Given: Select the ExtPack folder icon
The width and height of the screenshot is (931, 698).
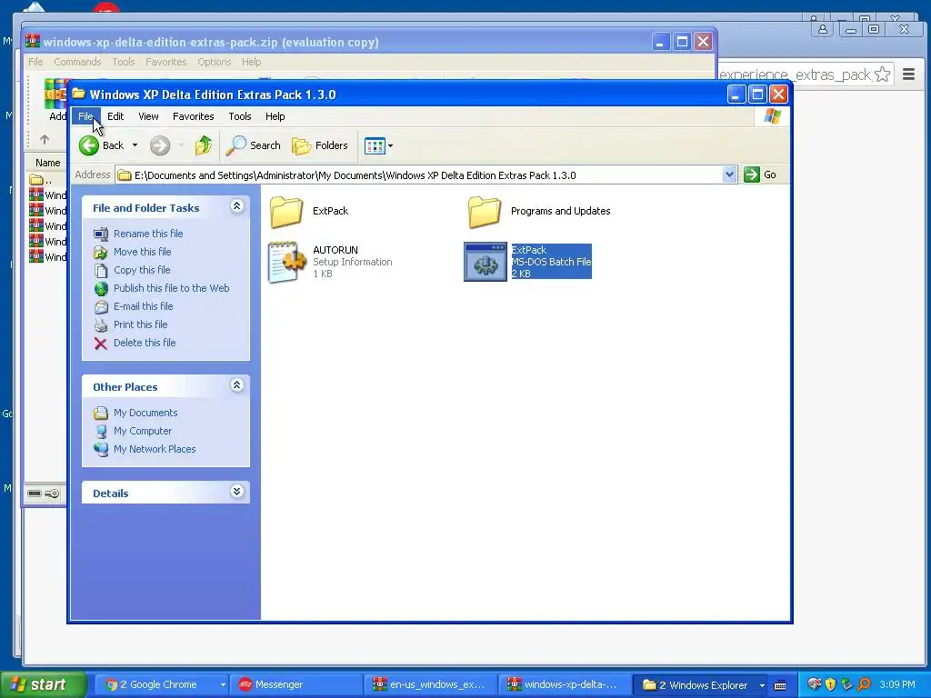Looking at the screenshot, I should pos(286,211).
